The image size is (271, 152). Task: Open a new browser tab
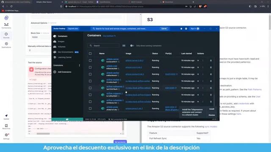click(193, 2)
